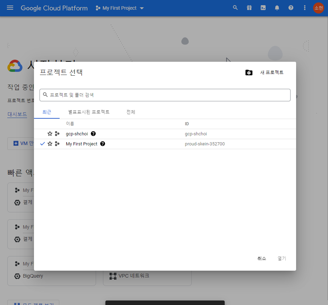The height and width of the screenshot is (305, 328).
Task: Click the ID column header
Action: (187, 124)
